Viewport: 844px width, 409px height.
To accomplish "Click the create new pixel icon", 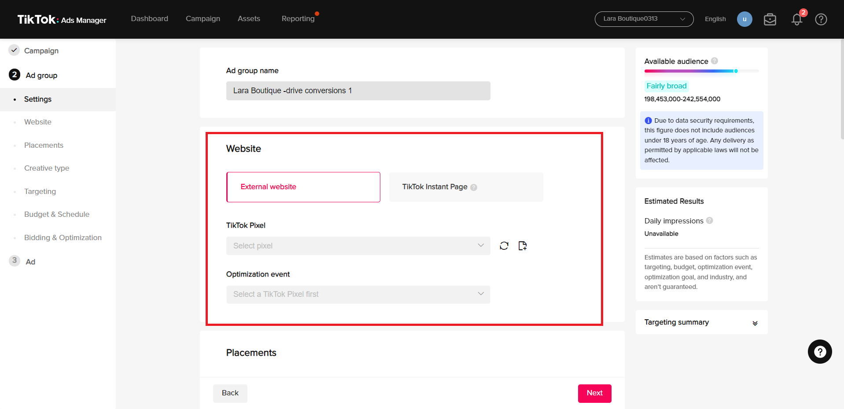I will (523, 245).
